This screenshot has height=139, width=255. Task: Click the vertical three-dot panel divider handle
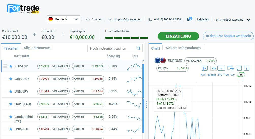click(x=146, y=105)
